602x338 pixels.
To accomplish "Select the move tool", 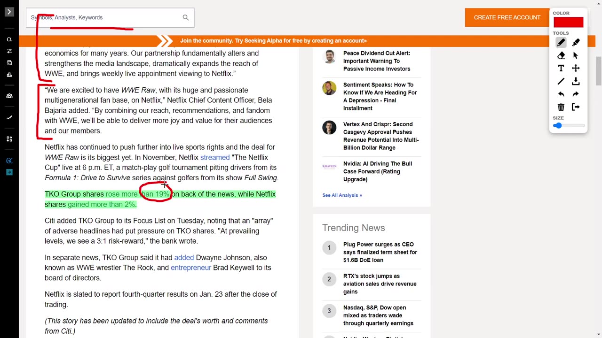I will click(576, 69).
